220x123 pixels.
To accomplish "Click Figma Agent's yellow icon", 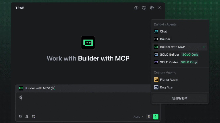I will click(x=156, y=80).
